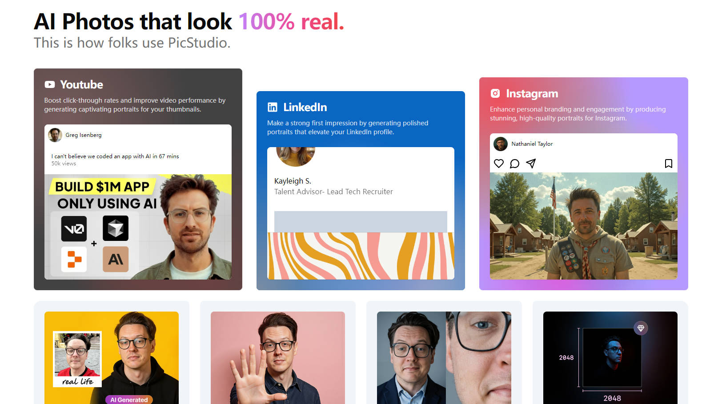Select the black 3D cube logo in the thumbnail
714x404 pixels.
pyautogui.click(x=116, y=228)
